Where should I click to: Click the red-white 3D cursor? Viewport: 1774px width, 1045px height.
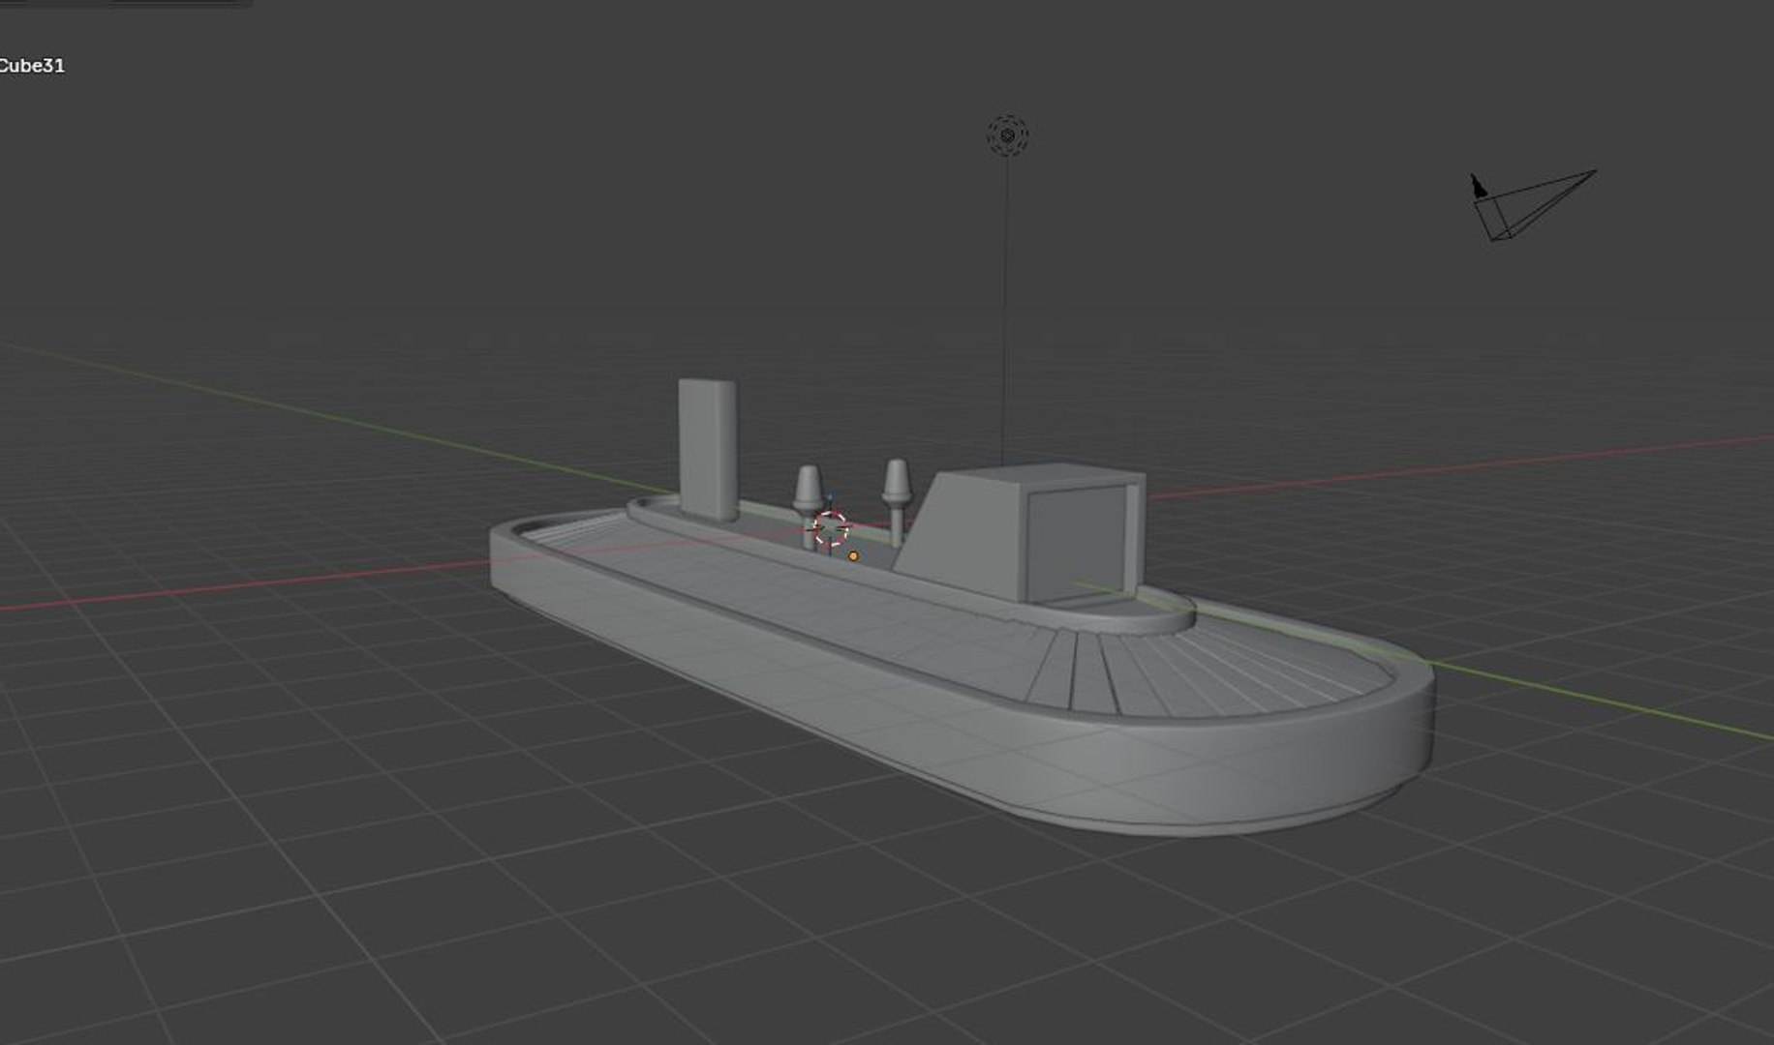(x=830, y=528)
